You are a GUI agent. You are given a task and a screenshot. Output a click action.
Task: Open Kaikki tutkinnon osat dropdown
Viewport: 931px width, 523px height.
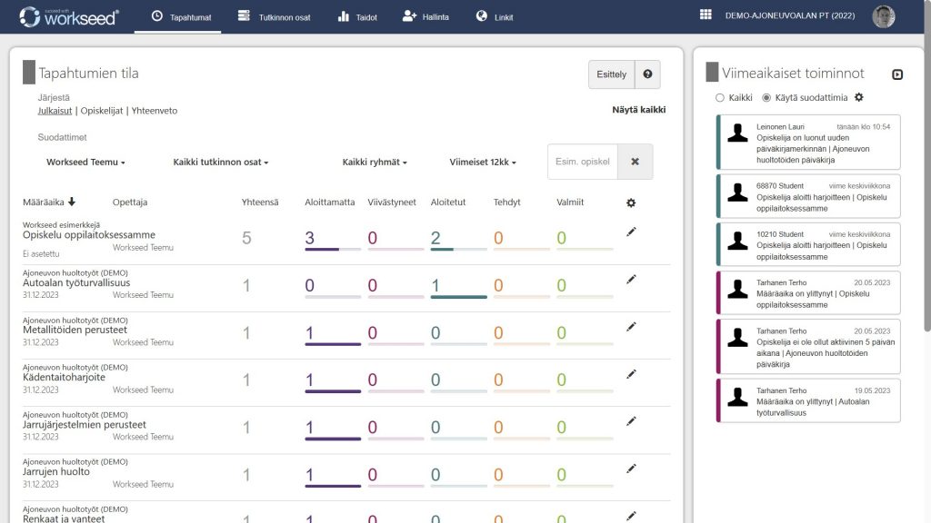[x=221, y=163]
